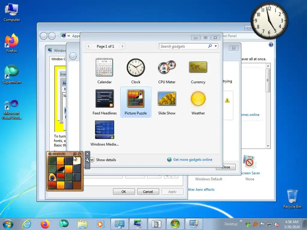
Task: Launch Windows Media Player from taskbar
Action: click(x=101, y=224)
